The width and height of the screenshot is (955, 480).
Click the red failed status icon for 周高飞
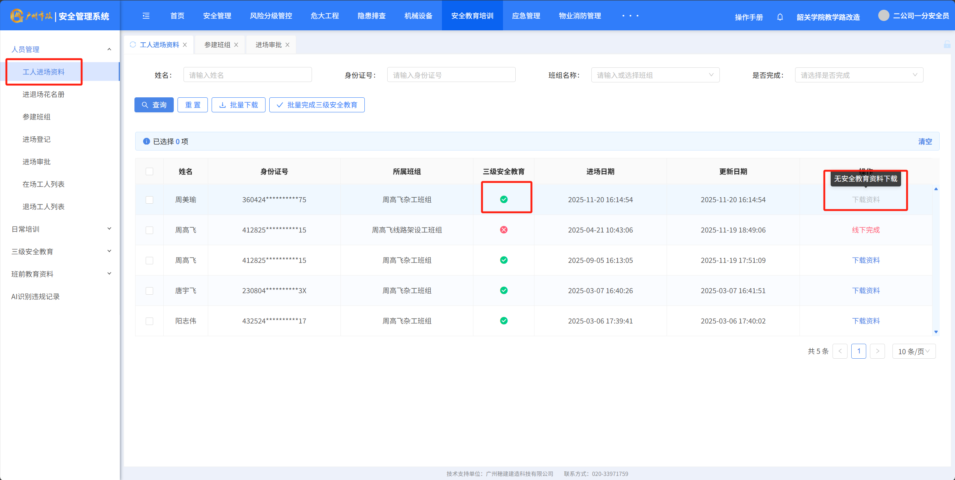click(x=504, y=230)
